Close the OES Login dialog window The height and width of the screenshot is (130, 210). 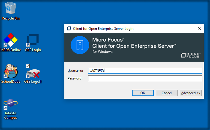point(199,29)
